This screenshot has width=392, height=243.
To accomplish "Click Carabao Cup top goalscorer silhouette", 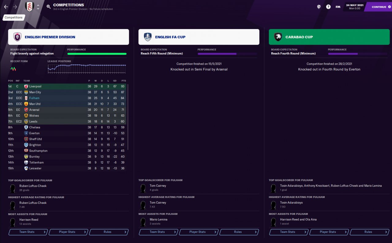I will click(x=273, y=188).
